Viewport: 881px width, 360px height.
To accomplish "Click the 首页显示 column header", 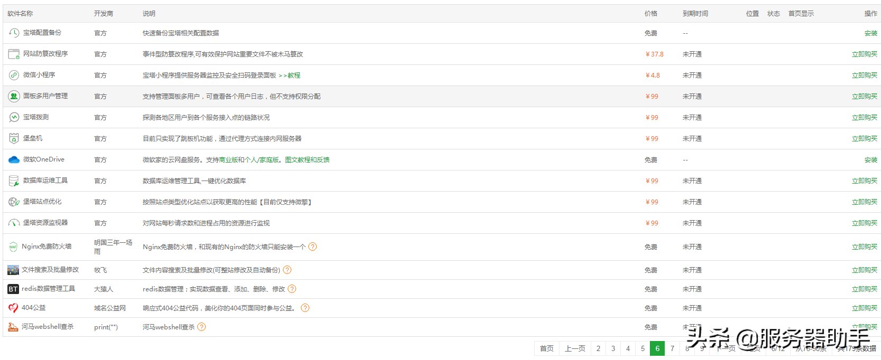I will (x=801, y=14).
